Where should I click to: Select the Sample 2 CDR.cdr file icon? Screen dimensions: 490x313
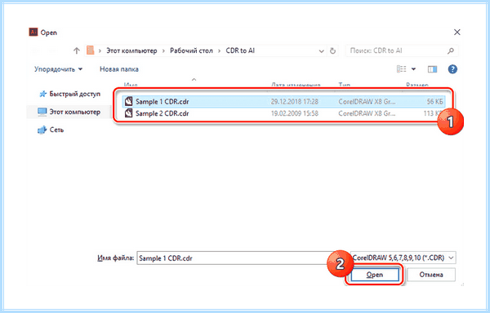128,113
